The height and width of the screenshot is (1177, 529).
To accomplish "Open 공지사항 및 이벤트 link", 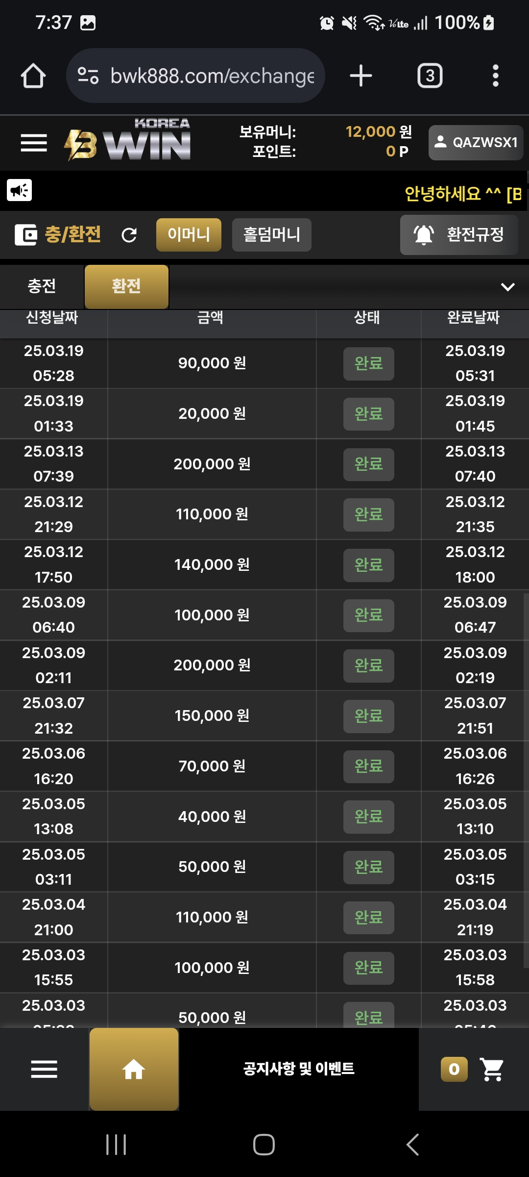I will click(299, 1069).
